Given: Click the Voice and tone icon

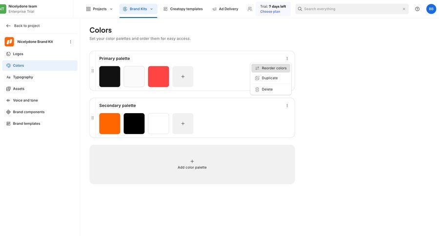Looking at the screenshot, I should pos(8,100).
